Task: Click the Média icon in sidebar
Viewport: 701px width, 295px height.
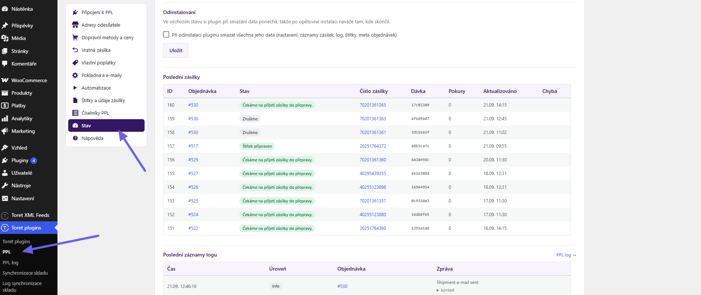Action: coord(5,38)
